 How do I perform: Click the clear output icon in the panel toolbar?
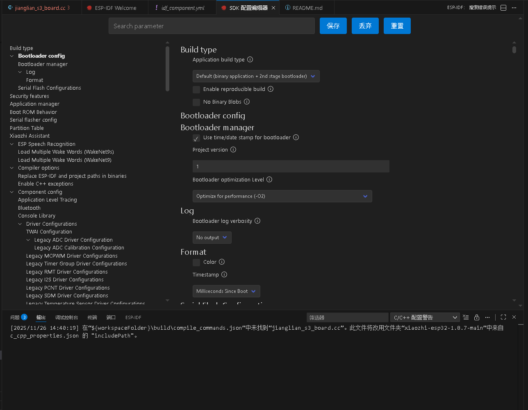pos(466,317)
